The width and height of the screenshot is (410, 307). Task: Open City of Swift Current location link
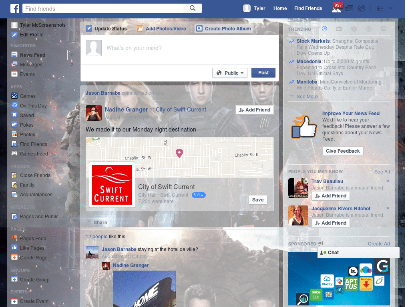point(181,110)
